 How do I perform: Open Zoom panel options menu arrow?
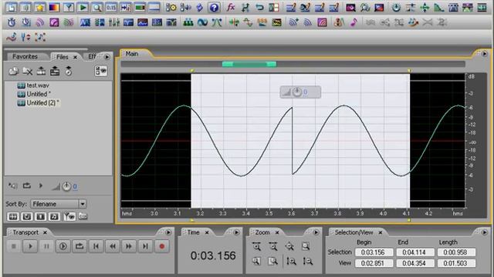(x=316, y=232)
